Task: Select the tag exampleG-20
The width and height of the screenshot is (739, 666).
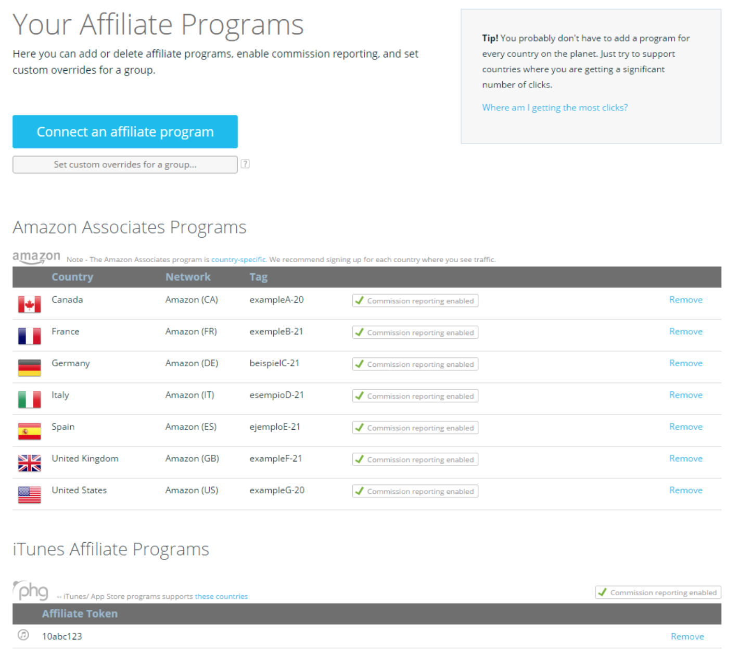Action: click(277, 490)
